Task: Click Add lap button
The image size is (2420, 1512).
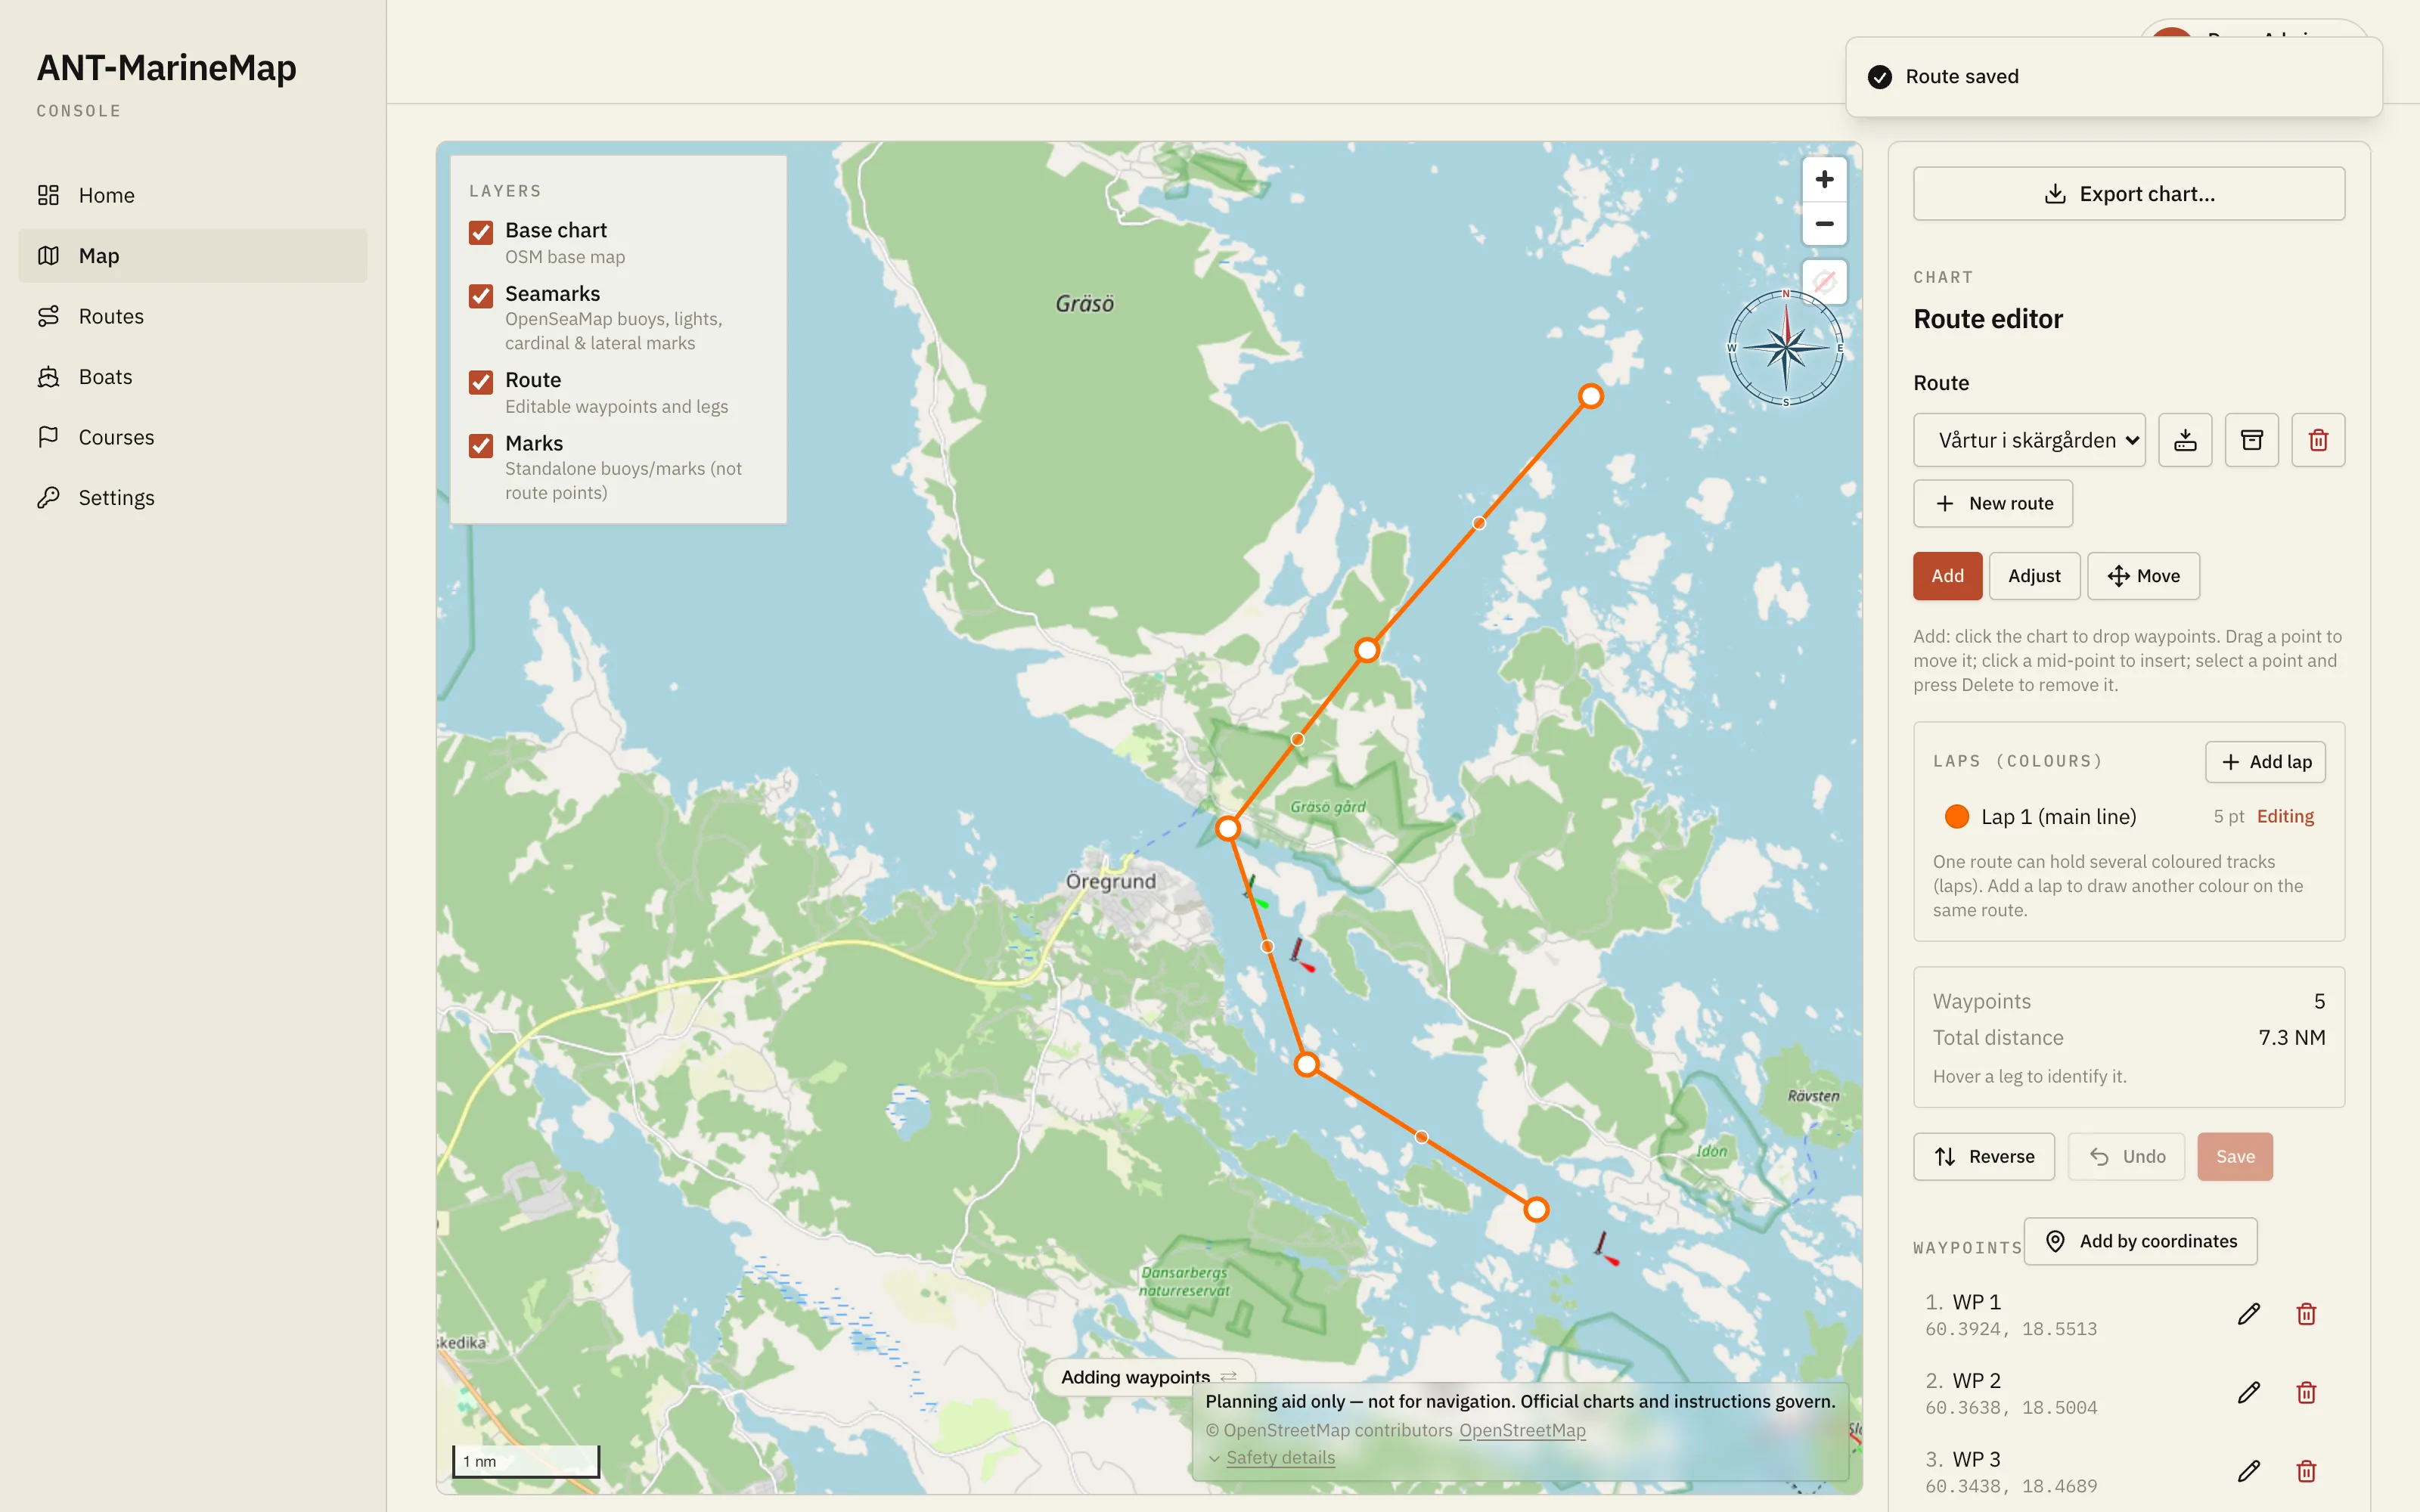Action: (x=2265, y=762)
